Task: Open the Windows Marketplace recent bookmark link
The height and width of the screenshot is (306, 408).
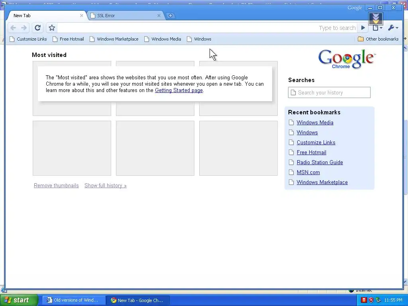Action: 322,182
